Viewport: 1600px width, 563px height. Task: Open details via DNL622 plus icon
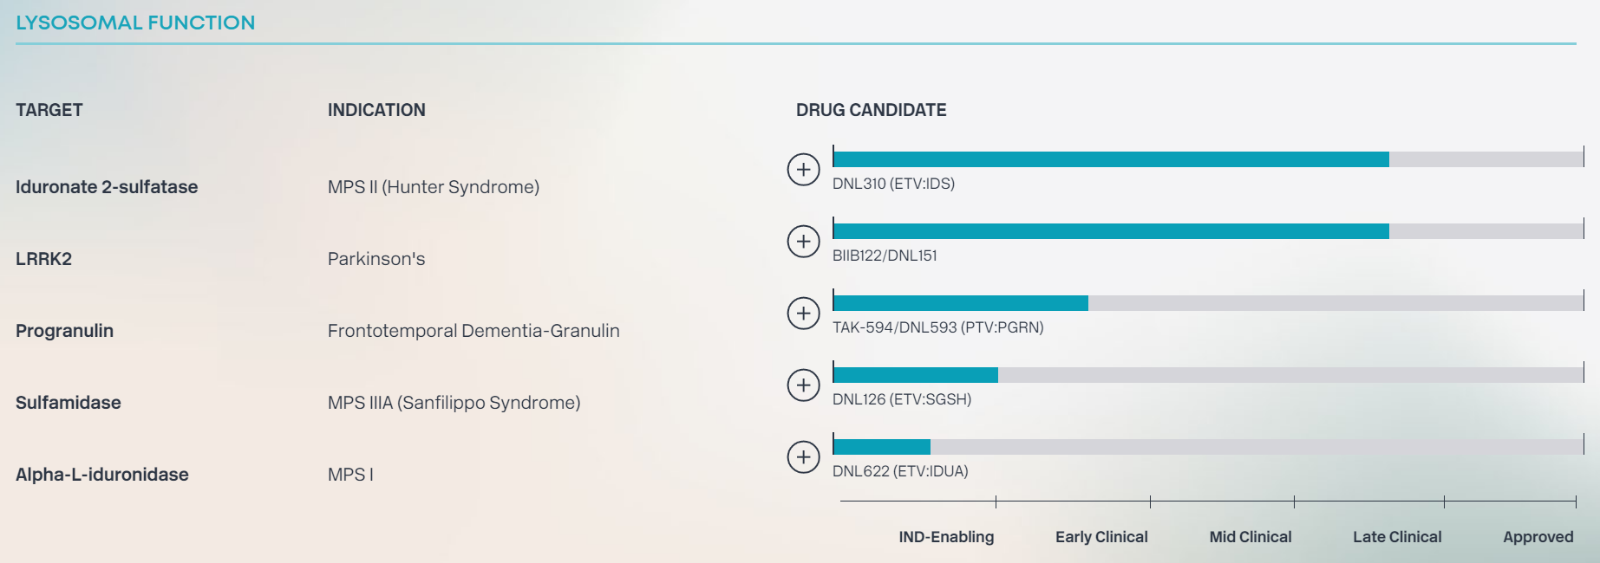click(x=803, y=456)
